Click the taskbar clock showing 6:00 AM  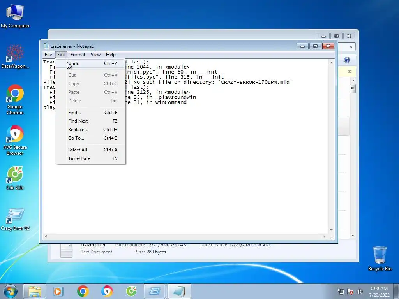(379, 292)
